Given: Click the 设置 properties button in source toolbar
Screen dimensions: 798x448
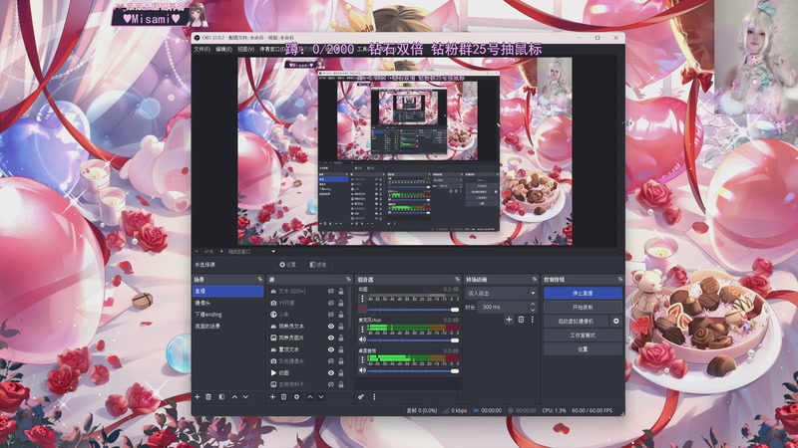Looking at the screenshot, I should pyautogui.click(x=288, y=265).
